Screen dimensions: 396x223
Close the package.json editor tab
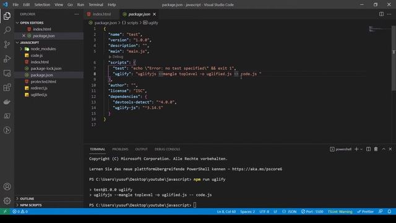[154, 14]
